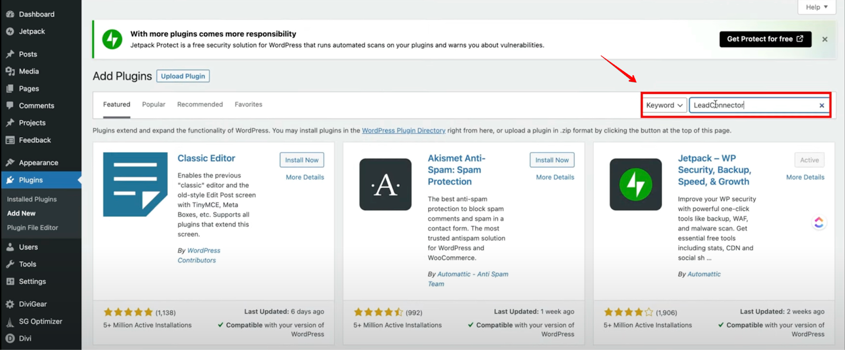Switch to the Popular tab

(154, 104)
